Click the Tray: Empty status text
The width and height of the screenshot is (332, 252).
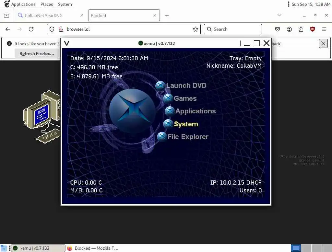pyautogui.click(x=246, y=58)
